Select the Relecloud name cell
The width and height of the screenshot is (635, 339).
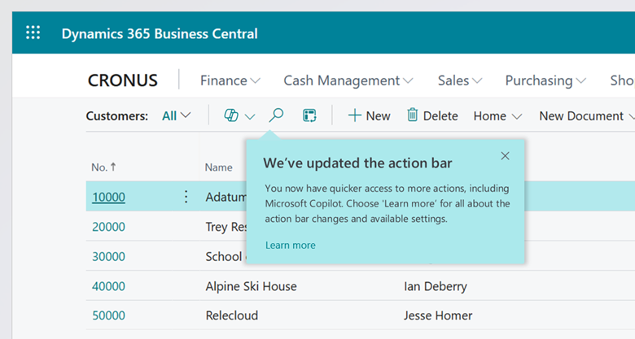pos(232,315)
